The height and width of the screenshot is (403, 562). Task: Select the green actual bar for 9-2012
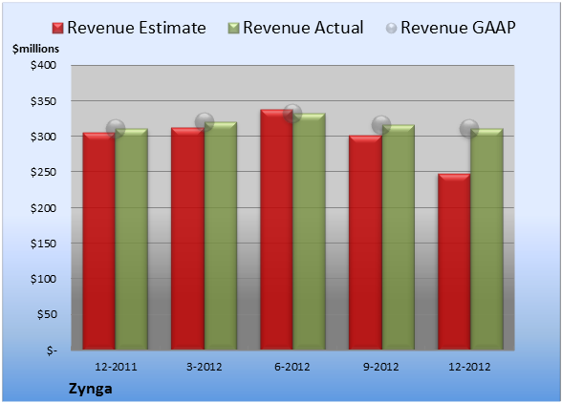click(398, 237)
